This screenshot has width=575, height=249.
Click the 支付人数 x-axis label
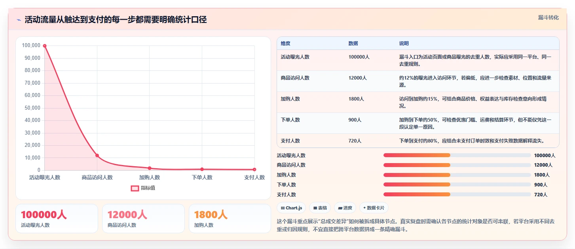pyautogui.click(x=254, y=177)
